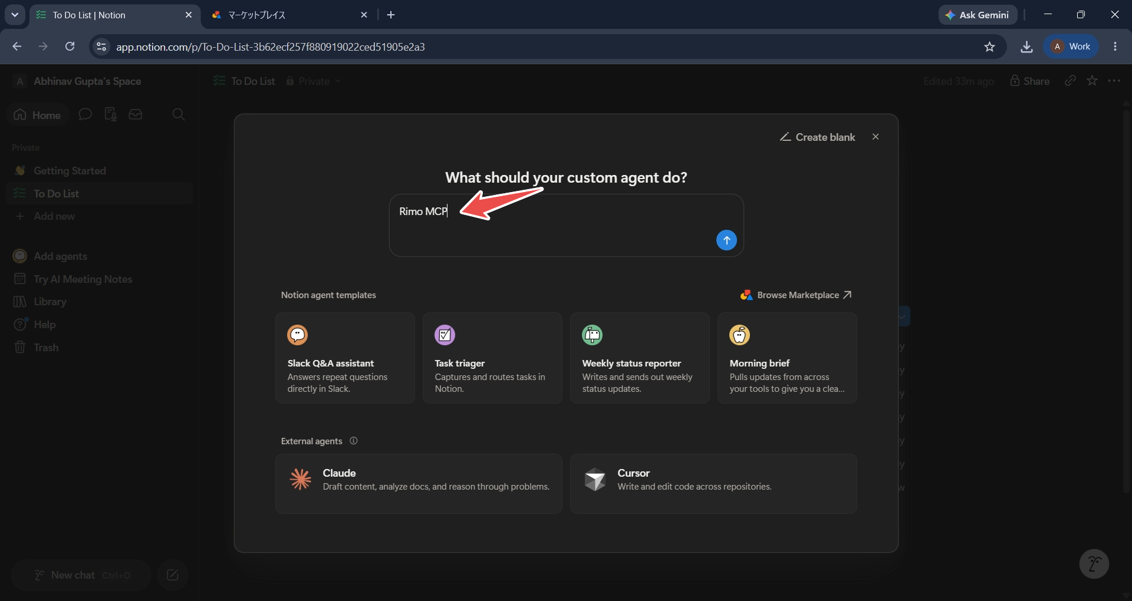Click Add new in Private section
The image size is (1132, 601).
tap(99, 216)
